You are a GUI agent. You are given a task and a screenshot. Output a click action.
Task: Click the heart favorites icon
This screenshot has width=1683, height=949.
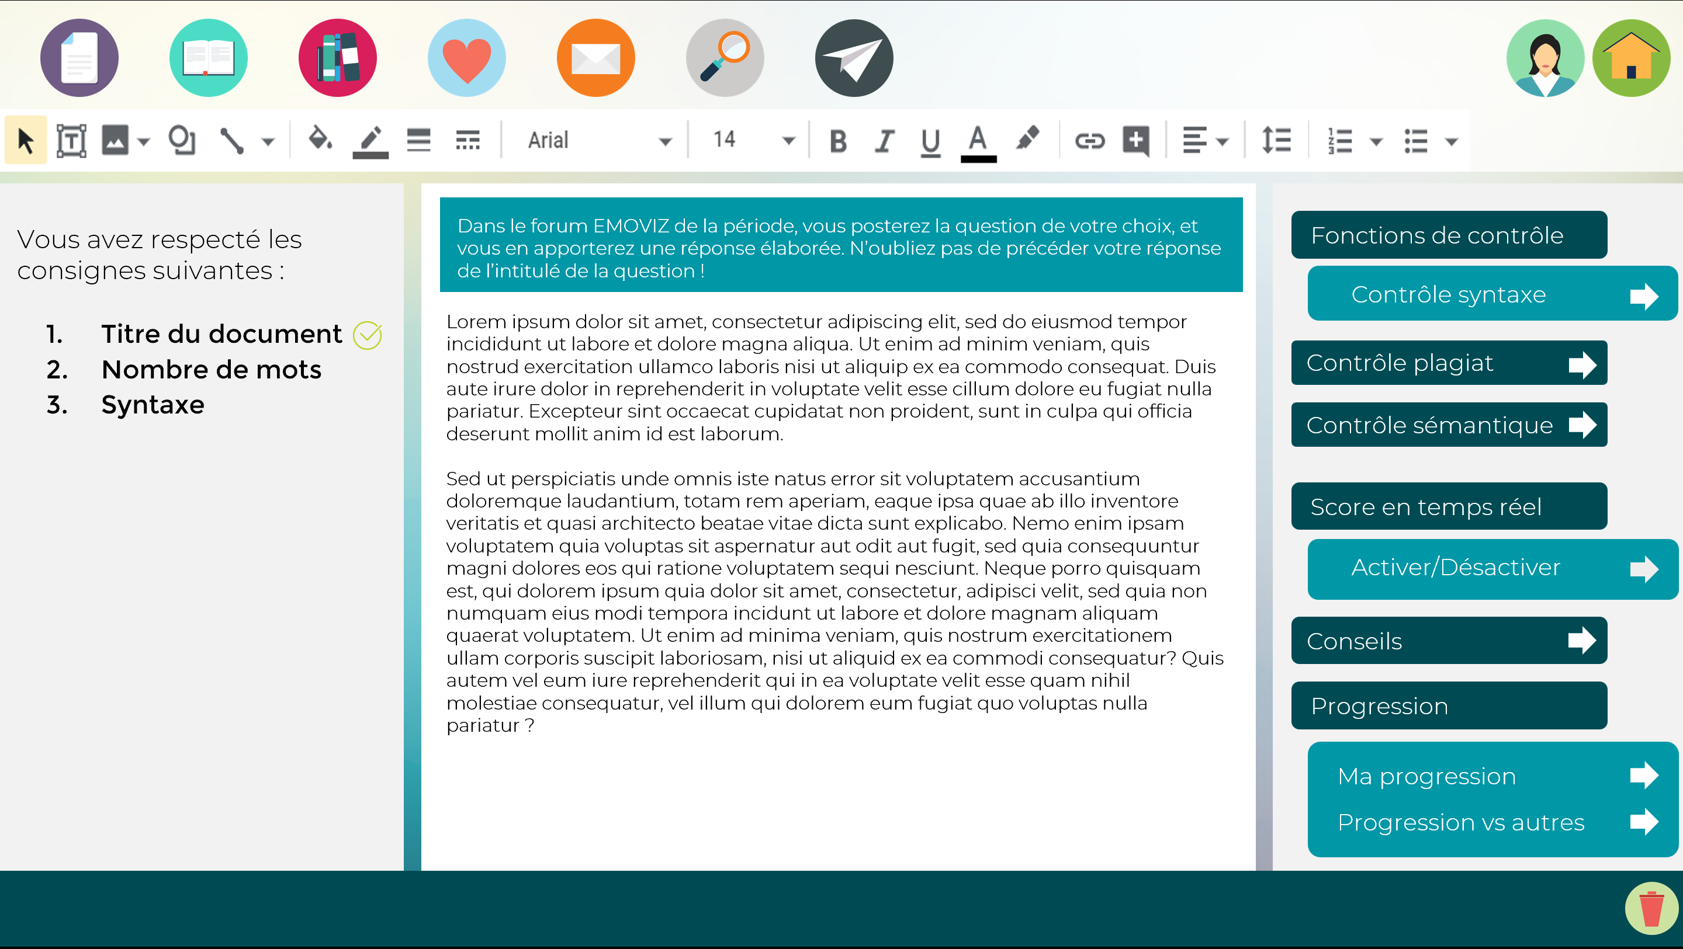pyautogui.click(x=466, y=58)
